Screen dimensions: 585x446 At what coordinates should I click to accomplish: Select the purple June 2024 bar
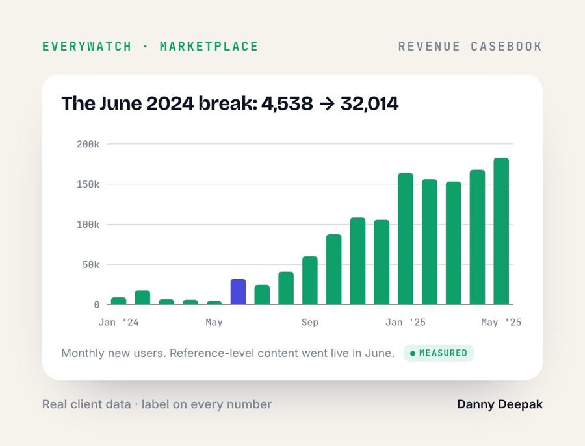(x=238, y=291)
